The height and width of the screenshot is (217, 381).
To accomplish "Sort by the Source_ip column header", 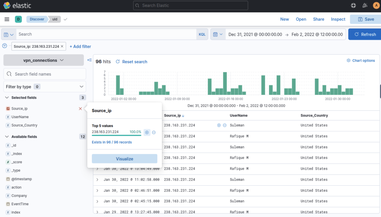I will tap(174, 115).
